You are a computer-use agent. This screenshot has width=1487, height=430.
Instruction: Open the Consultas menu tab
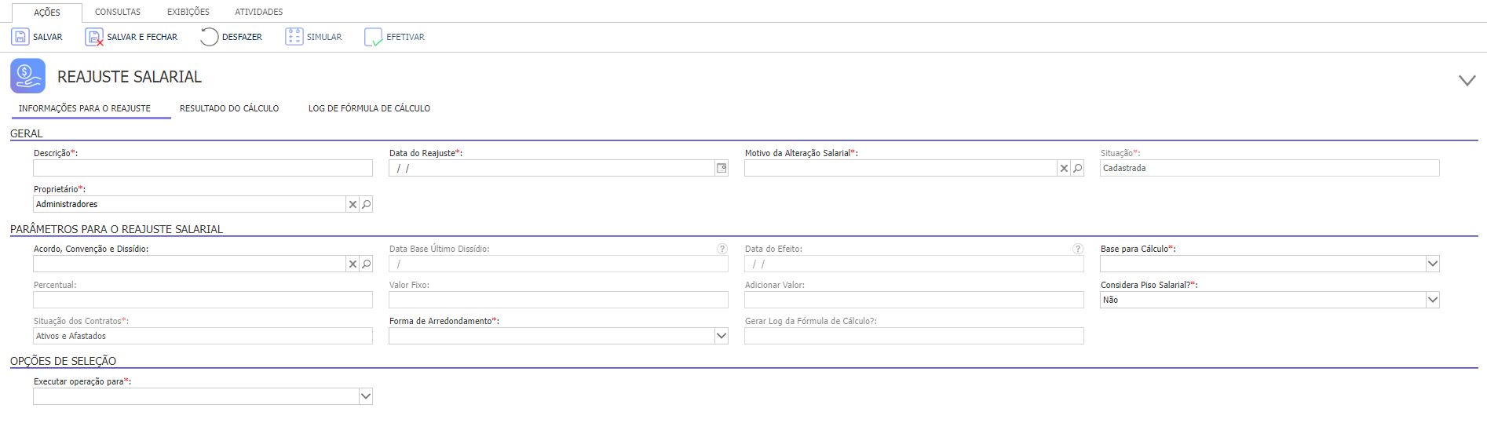tap(118, 12)
